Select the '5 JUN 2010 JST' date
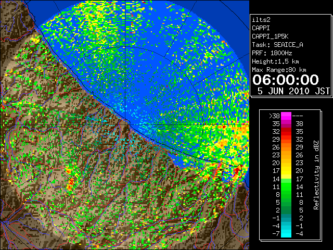Viewport: 333px width, 250px height. (x=293, y=91)
